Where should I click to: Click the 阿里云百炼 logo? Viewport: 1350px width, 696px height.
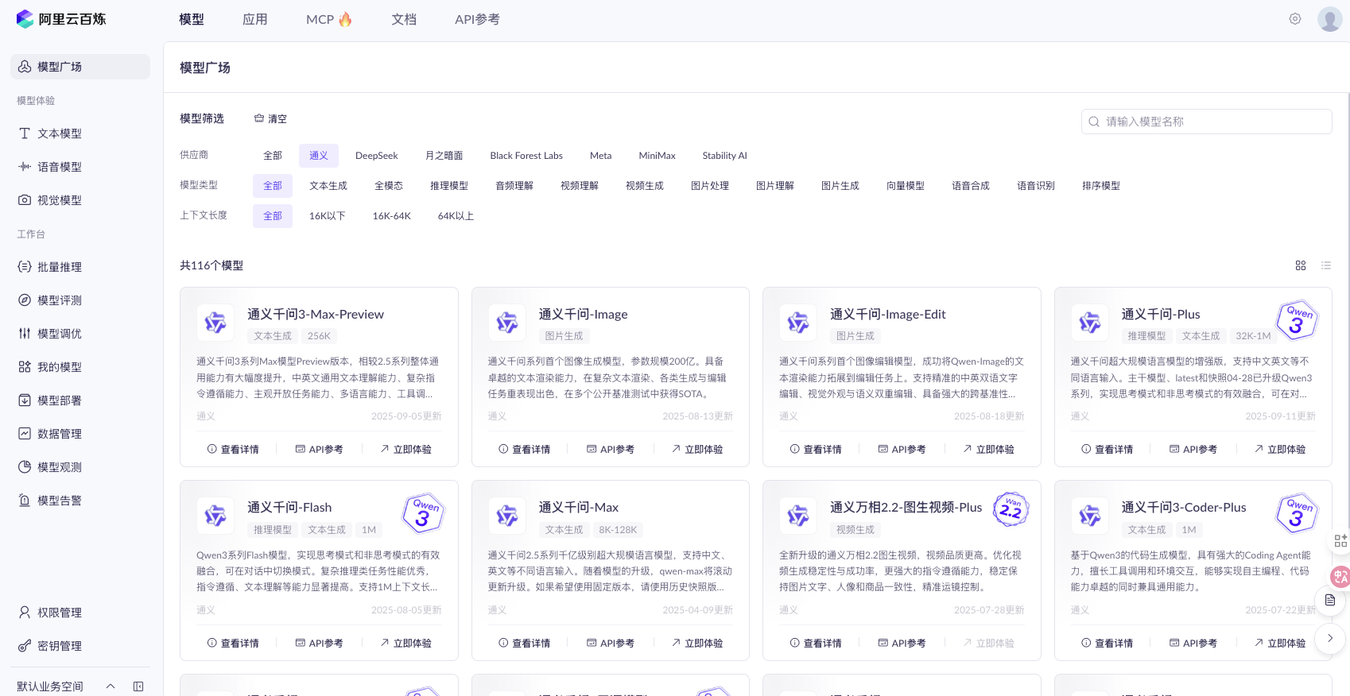pyautogui.click(x=61, y=19)
